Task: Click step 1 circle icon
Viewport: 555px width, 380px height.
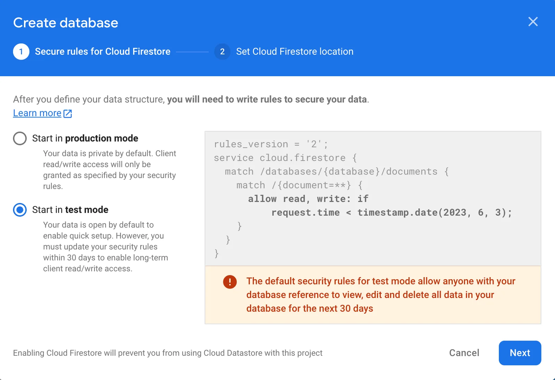Action: coord(21,52)
